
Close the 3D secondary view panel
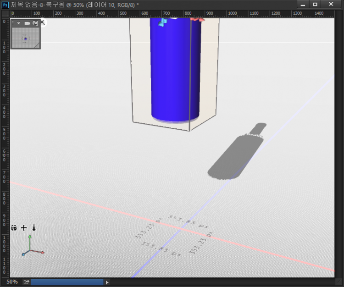click(x=19, y=23)
